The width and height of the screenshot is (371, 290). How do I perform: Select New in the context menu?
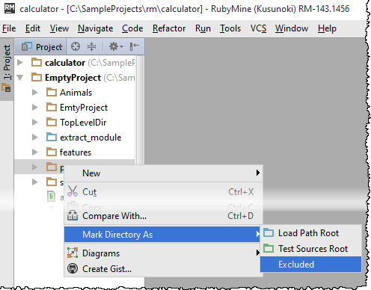(x=164, y=173)
